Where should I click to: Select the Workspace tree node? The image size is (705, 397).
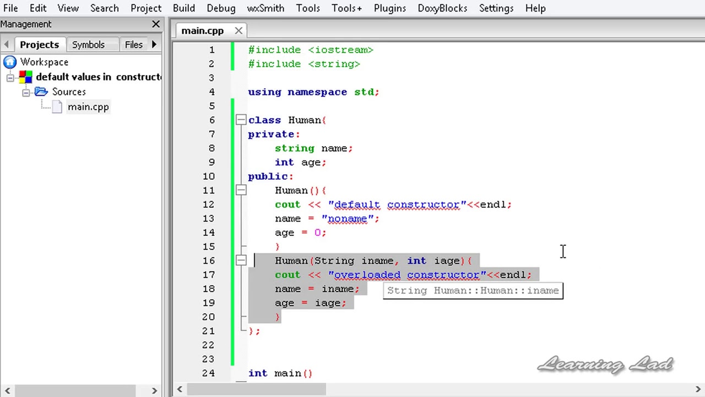45,62
